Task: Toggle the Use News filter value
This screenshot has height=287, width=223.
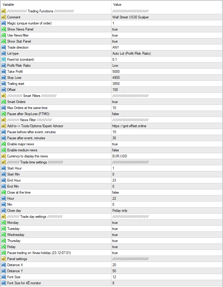Action: coord(115,35)
